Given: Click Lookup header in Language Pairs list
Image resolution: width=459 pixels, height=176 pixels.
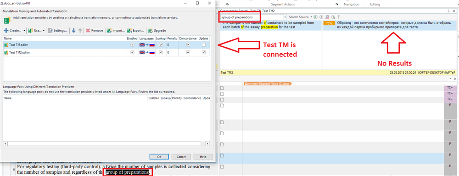Looking at the screenshot, I should 165,98.
